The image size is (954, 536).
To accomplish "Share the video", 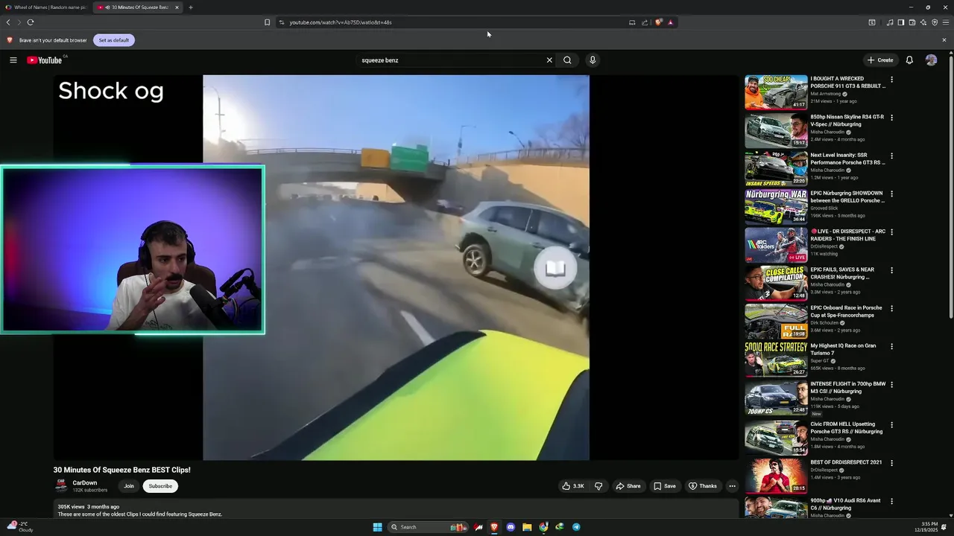I will (628, 486).
